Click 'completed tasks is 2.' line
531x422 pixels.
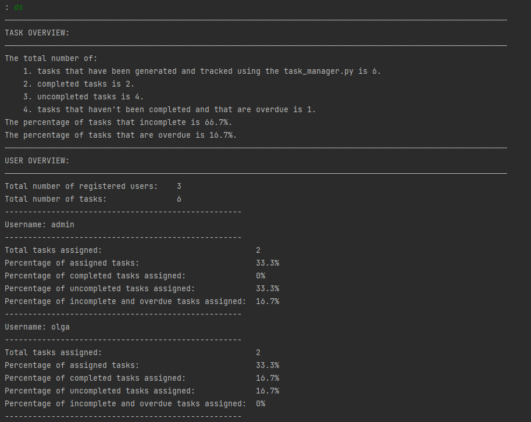point(79,84)
